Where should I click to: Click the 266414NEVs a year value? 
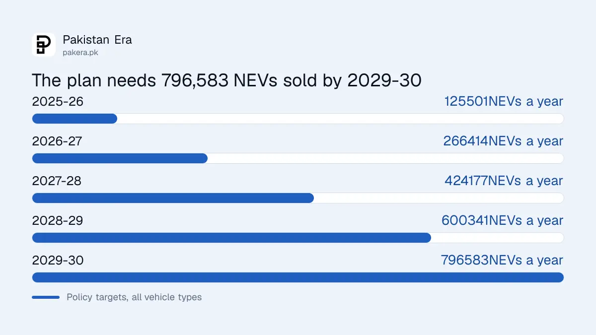[x=503, y=141]
